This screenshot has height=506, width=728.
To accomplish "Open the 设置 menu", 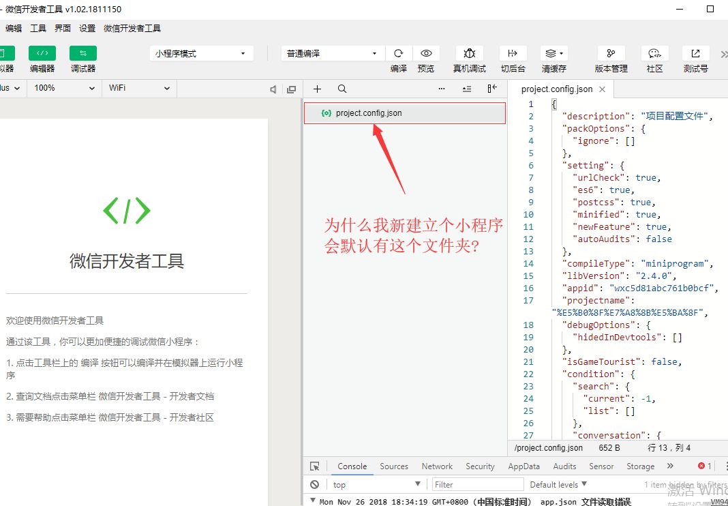I will tap(87, 29).
